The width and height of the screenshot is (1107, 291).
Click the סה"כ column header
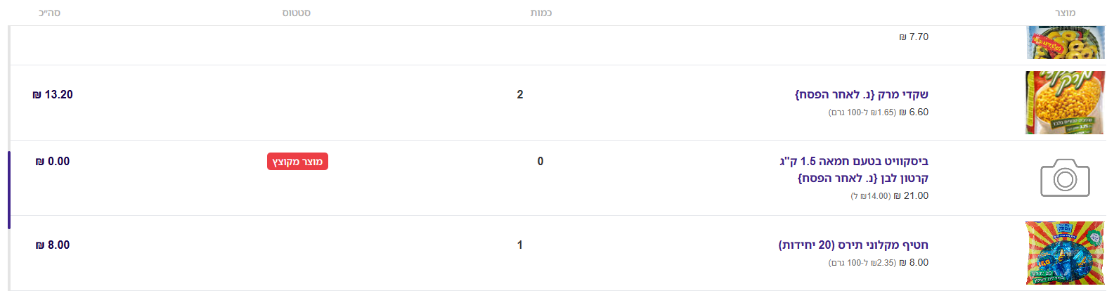coord(49,13)
